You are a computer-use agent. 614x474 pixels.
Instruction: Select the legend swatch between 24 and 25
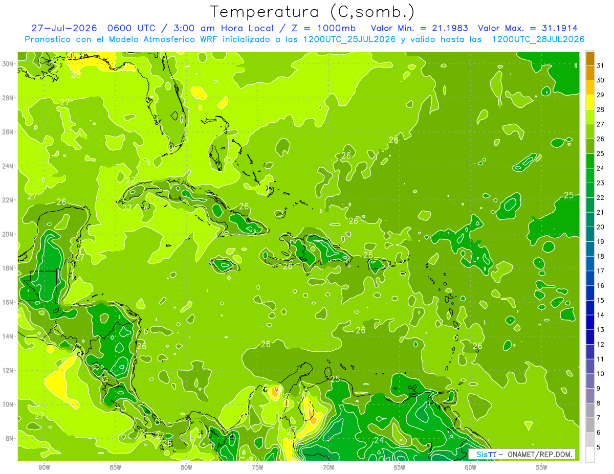pyautogui.click(x=590, y=161)
